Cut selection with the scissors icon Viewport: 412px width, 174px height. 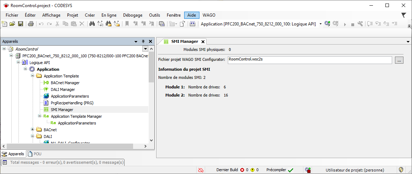click(x=57, y=24)
